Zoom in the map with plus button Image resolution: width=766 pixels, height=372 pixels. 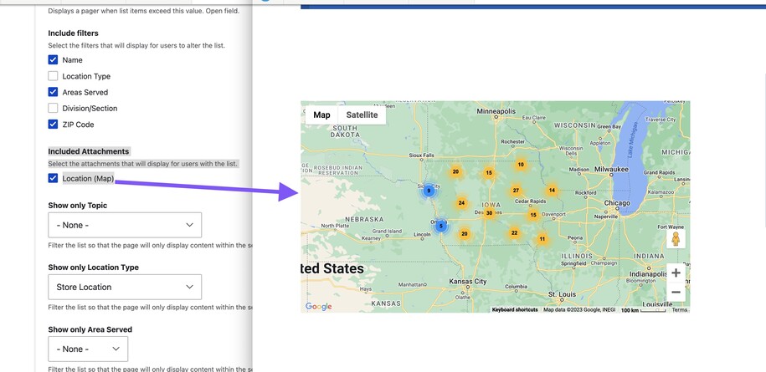[x=676, y=273]
